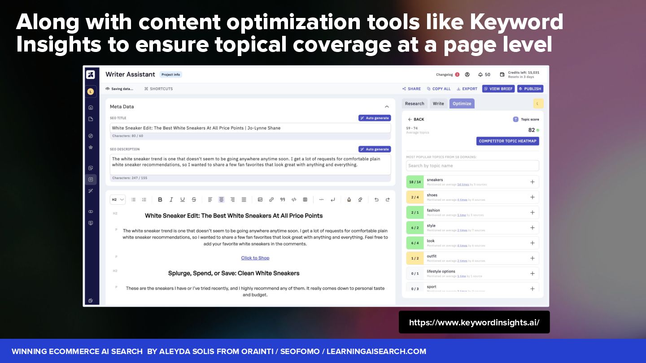The height and width of the screenshot is (363, 646).
Task: Expand the style topic with plus
Action: pyautogui.click(x=533, y=228)
